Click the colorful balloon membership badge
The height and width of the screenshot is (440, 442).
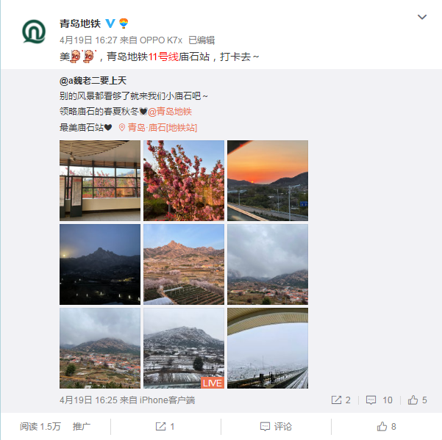tap(124, 24)
